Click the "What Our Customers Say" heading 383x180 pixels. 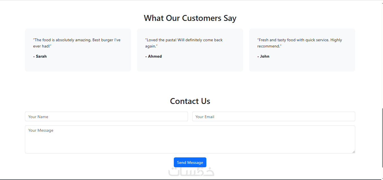click(190, 18)
